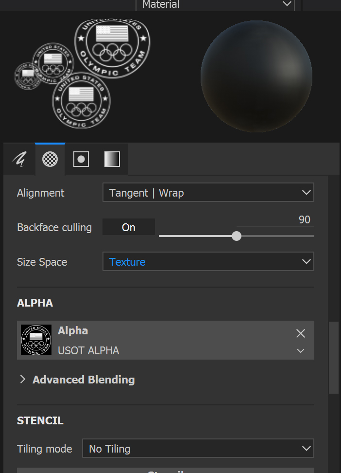Click the Tiling mode label
This screenshot has width=341, height=473.
(45, 449)
